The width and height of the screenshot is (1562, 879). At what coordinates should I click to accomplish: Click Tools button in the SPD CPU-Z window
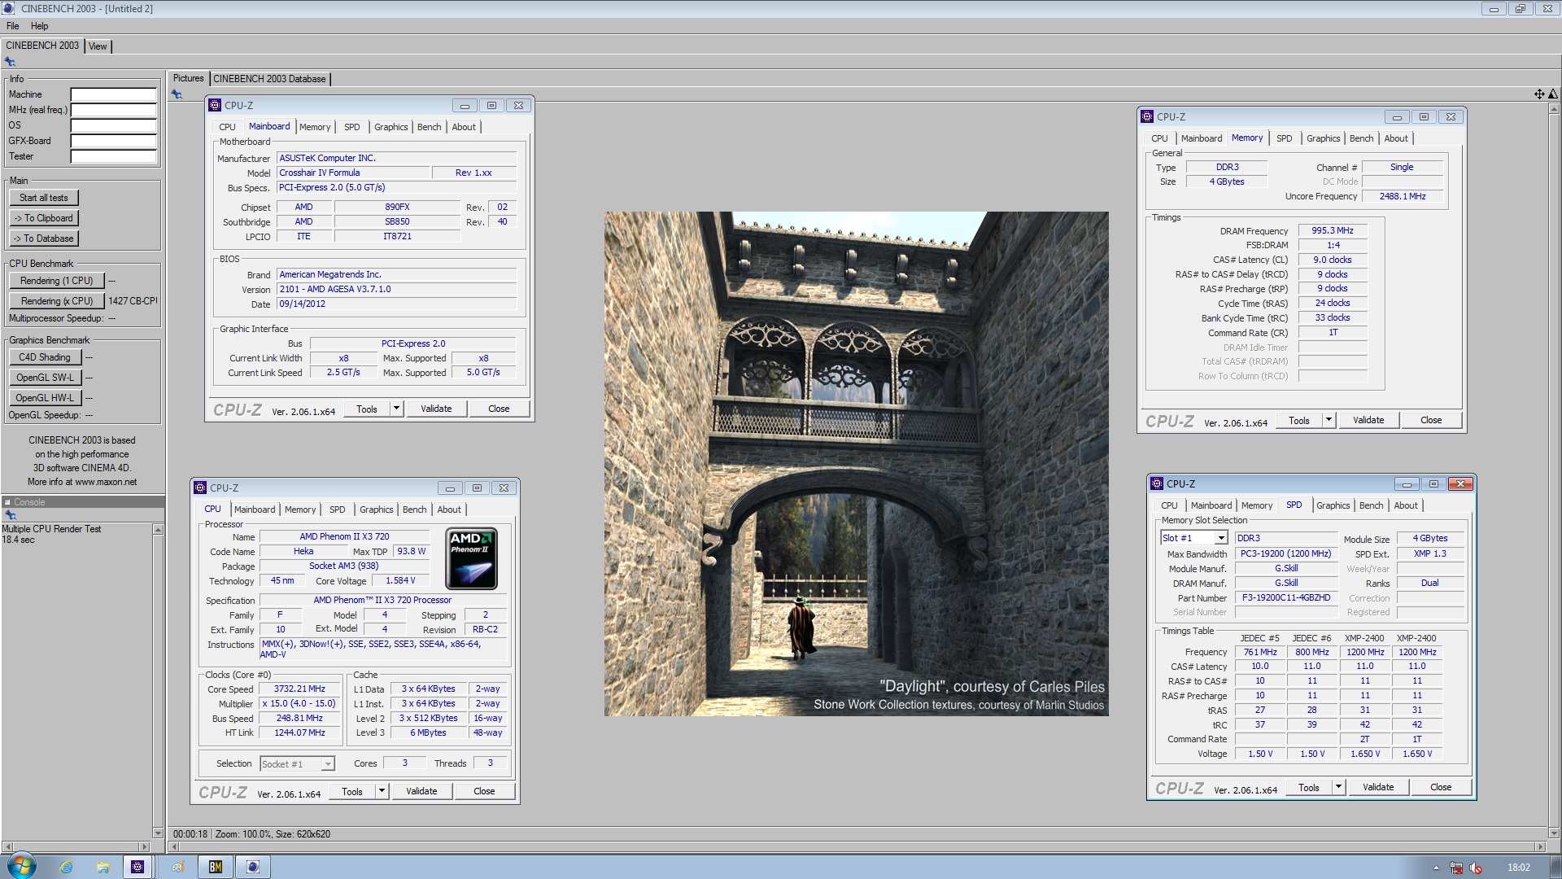tap(1309, 787)
